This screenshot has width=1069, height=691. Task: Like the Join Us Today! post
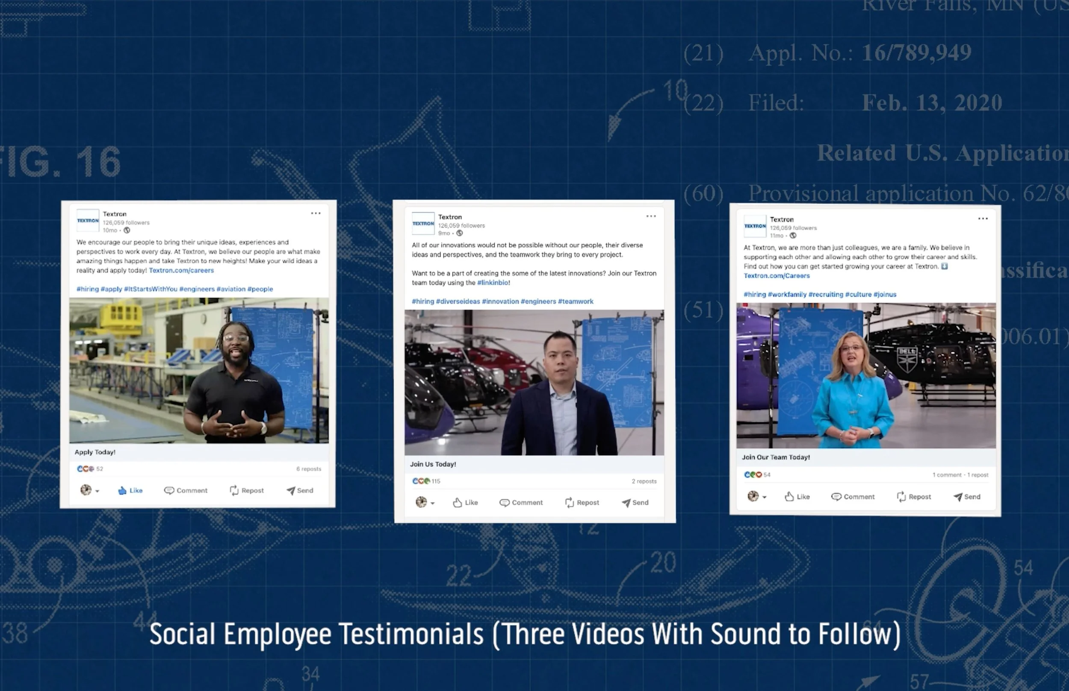pyautogui.click(x=465, y=503)
